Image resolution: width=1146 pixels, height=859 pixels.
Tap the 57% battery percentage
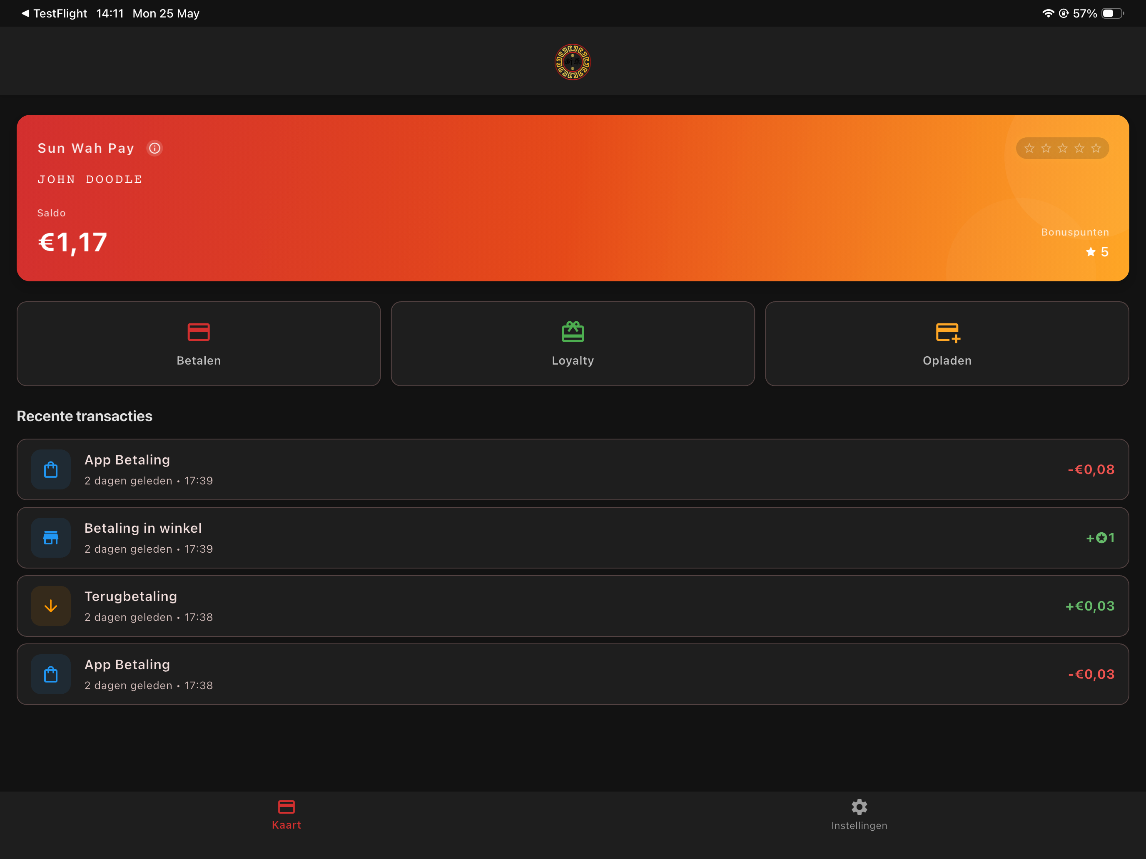coord(1085,13)
